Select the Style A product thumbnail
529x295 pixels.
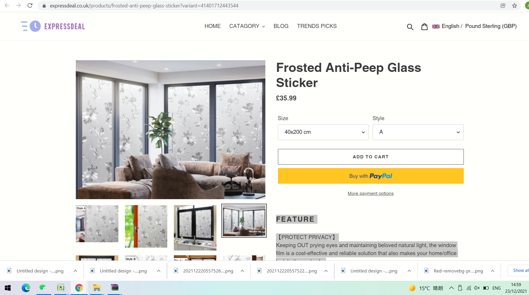[x=97, y=224]
